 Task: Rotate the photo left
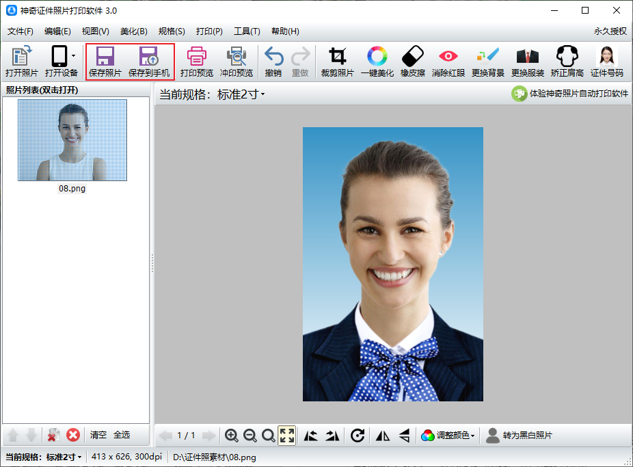310,436
